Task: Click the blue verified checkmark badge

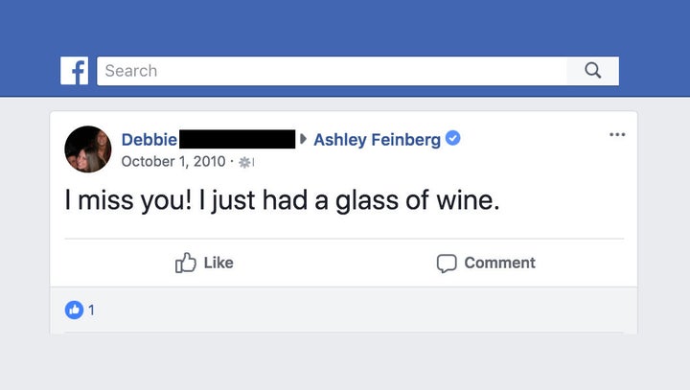Action: (452, 138)
